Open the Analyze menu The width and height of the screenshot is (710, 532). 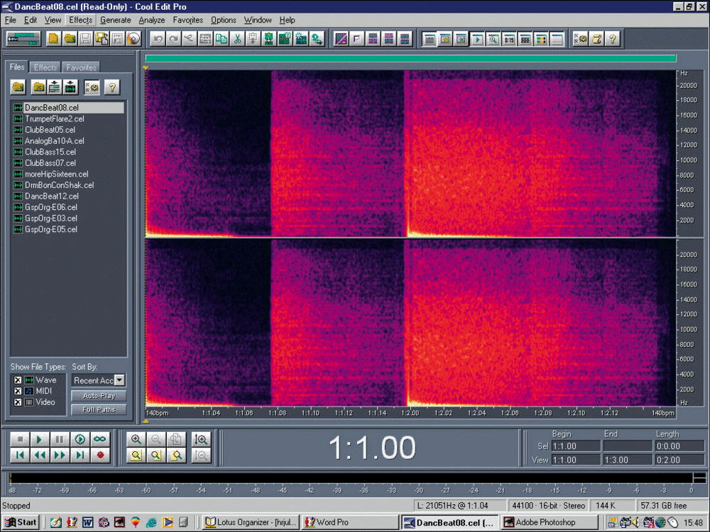coord(152,20)
